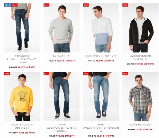The image size is (159, 138).
Task: Open the 513 Classic slim straight jeans photo
Action: (x=22, y=28)
